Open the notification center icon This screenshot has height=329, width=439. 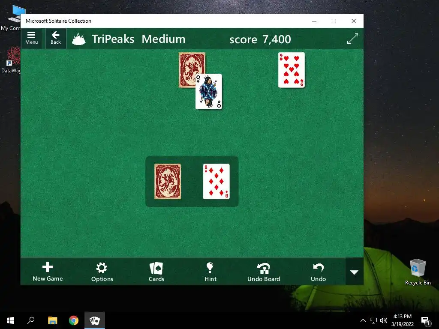click(425, 320)
